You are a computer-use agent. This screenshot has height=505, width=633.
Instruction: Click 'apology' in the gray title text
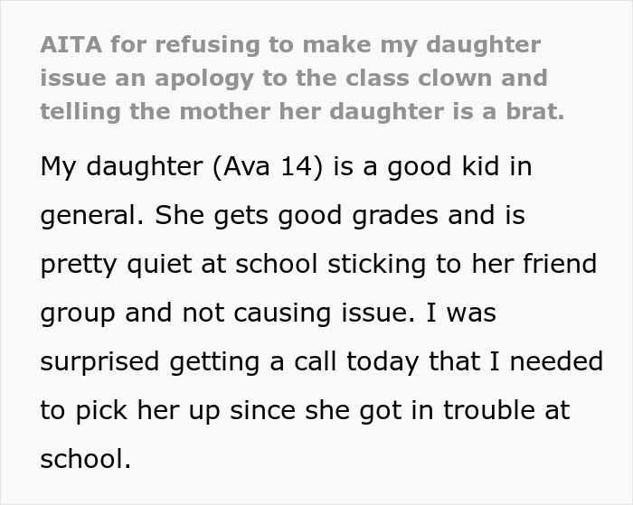point(203,79)
